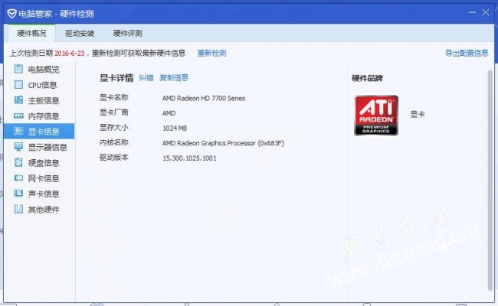498x306 pixels.
Task: Click the 复制信息 link
Action: (x=174, y=78)
